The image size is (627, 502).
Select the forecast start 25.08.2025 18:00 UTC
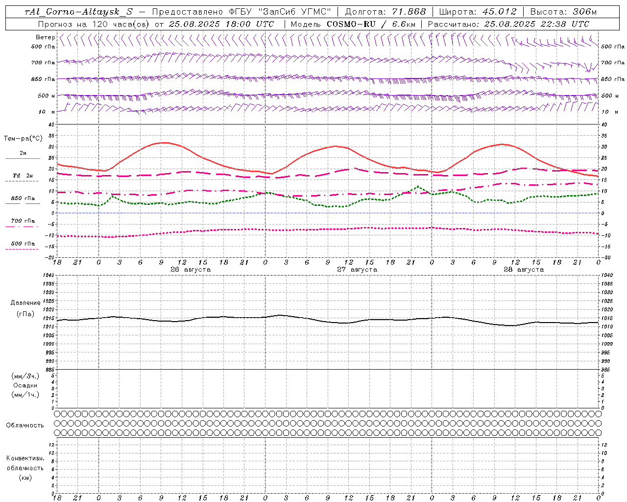pos(221,24)
